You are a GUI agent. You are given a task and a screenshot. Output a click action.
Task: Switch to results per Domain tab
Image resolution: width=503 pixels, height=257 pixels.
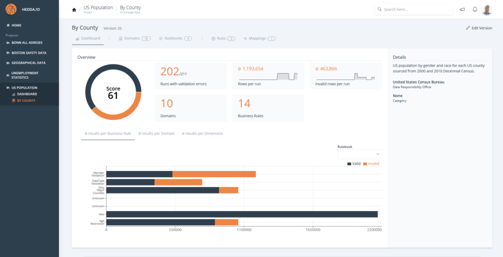[x=156, y=133]
